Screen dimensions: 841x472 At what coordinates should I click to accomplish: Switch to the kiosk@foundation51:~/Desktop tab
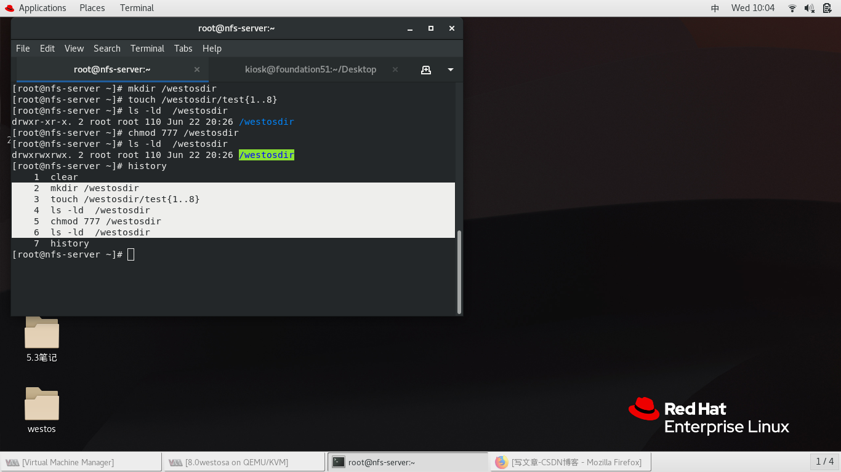pyautogui.click(x=310, y=69)
